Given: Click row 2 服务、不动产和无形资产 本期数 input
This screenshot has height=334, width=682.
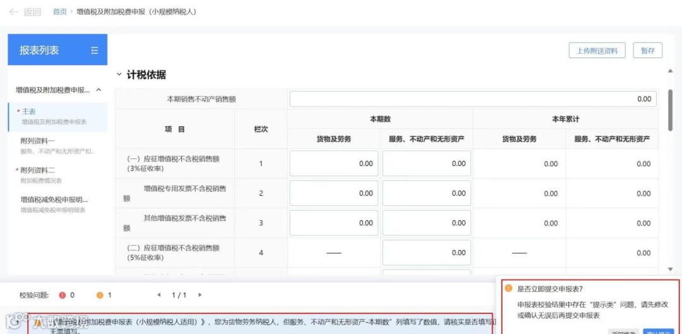Looking at the screenshot, I should pos(426,193).
